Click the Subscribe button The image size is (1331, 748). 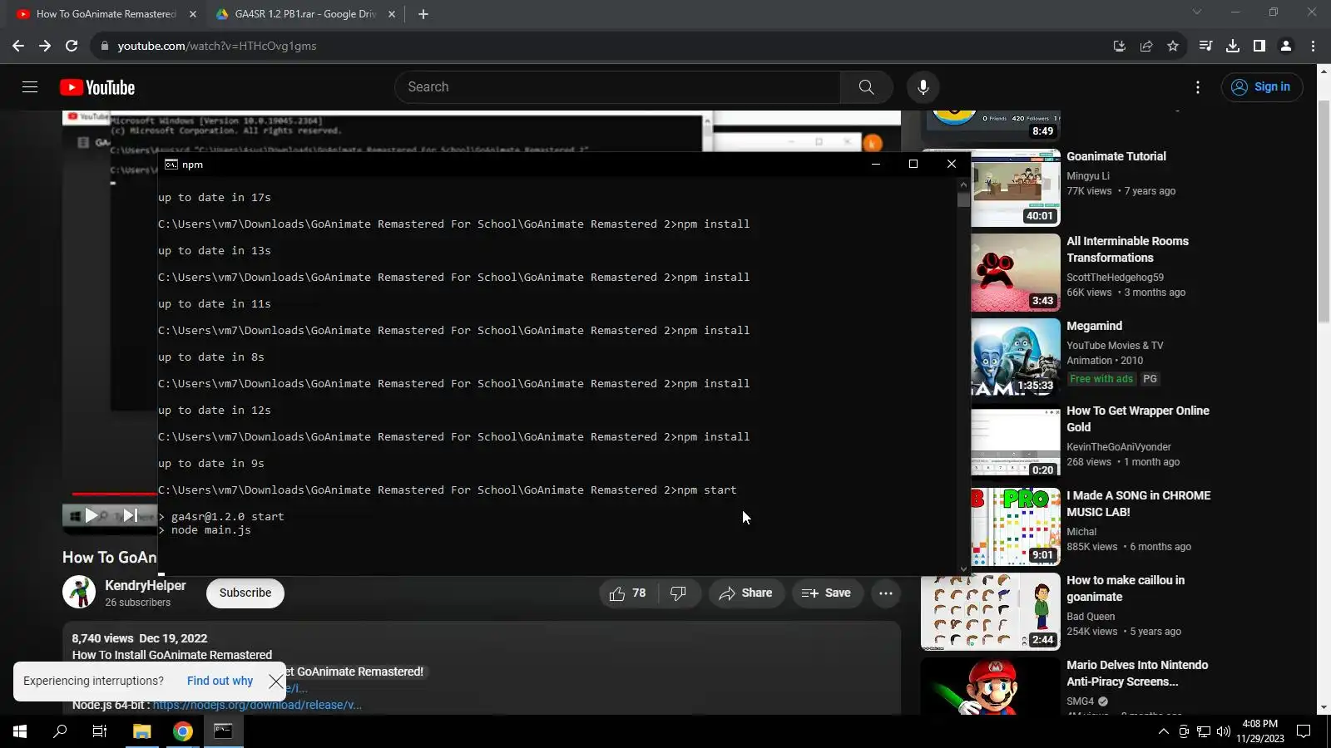[245, 593]
